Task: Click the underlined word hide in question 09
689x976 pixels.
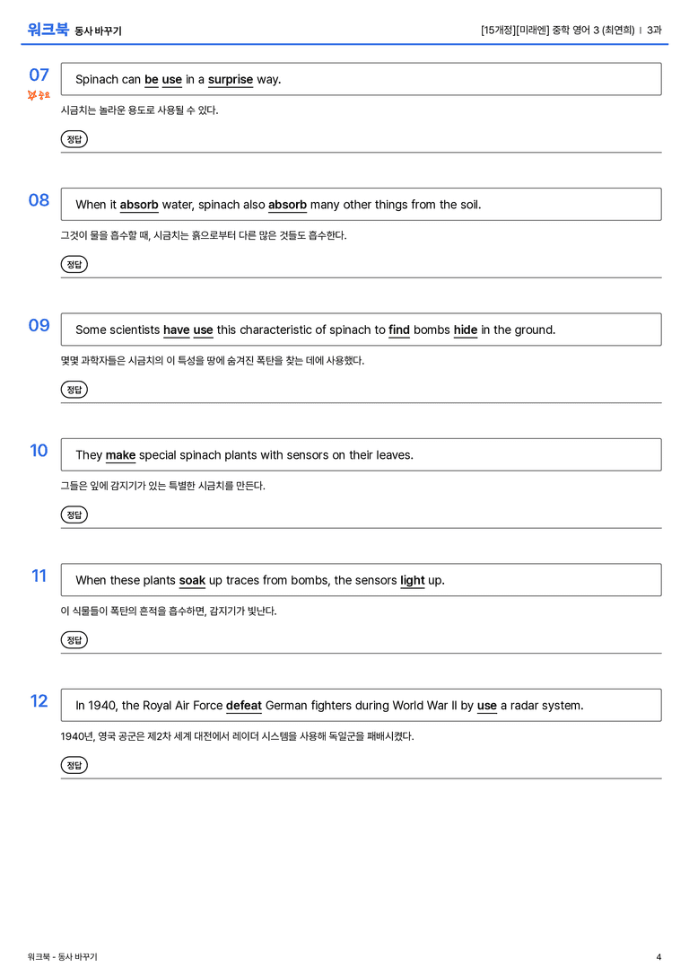Action: point(465,330)
